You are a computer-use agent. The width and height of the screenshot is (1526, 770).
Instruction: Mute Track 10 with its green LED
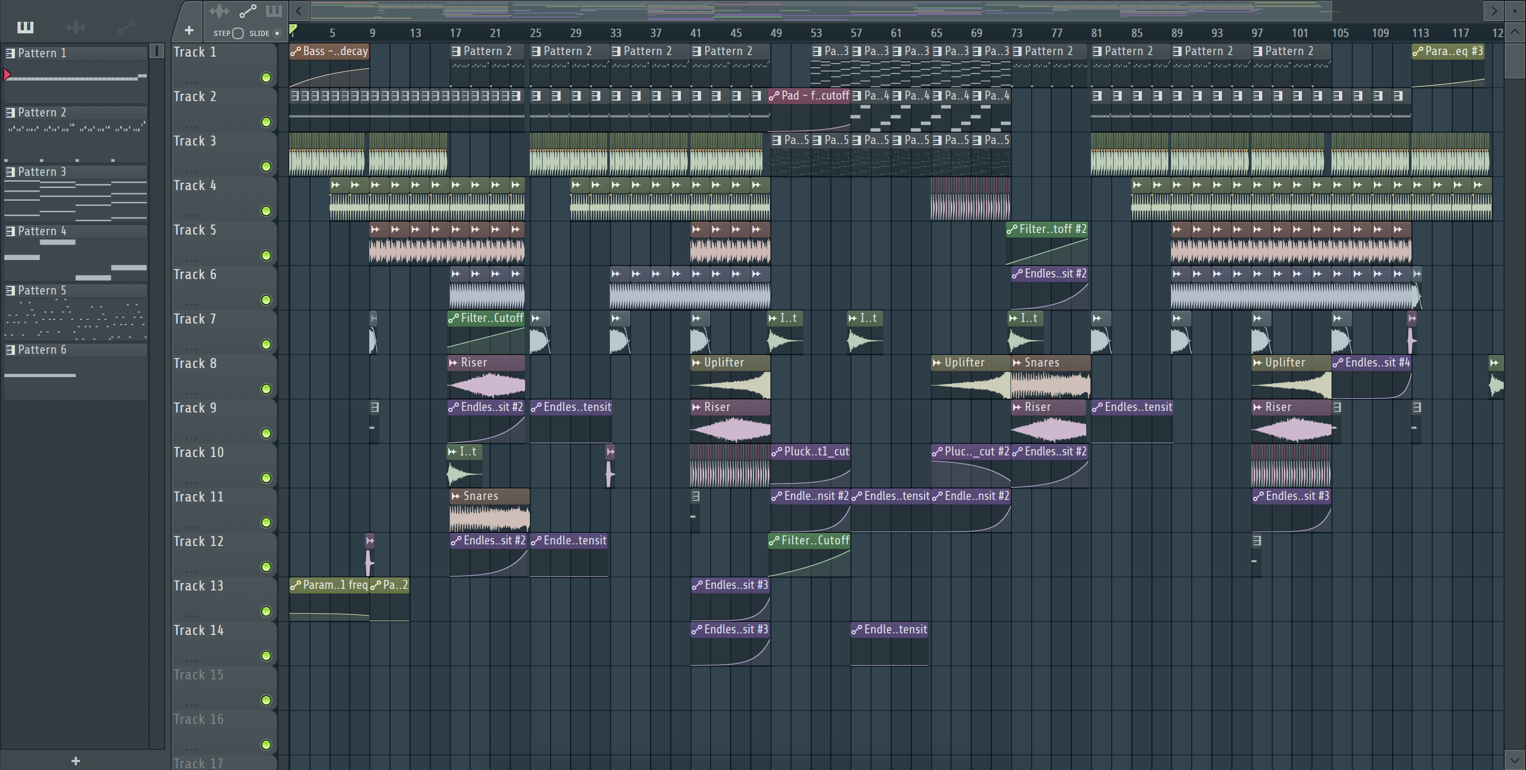pyautogui.click(x=266, y=478)
